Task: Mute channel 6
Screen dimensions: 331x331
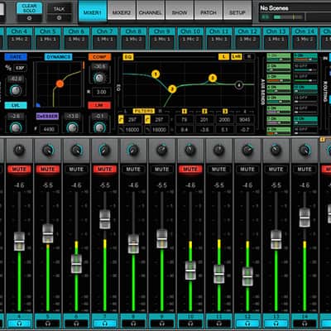Action: pos(76,169)
